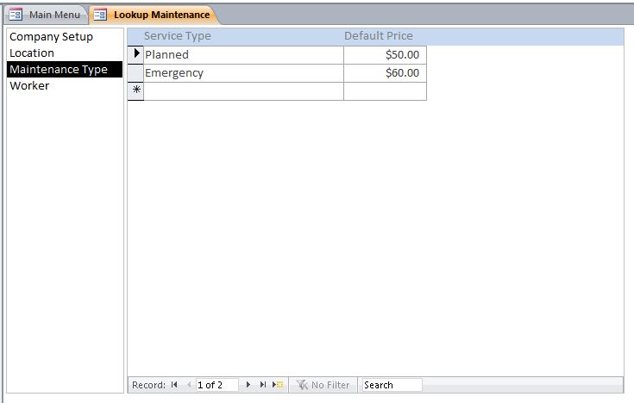Viewport: 634px width, 403px height.
Task: Switch to the Main Menu tab
Action: (46, 15)
